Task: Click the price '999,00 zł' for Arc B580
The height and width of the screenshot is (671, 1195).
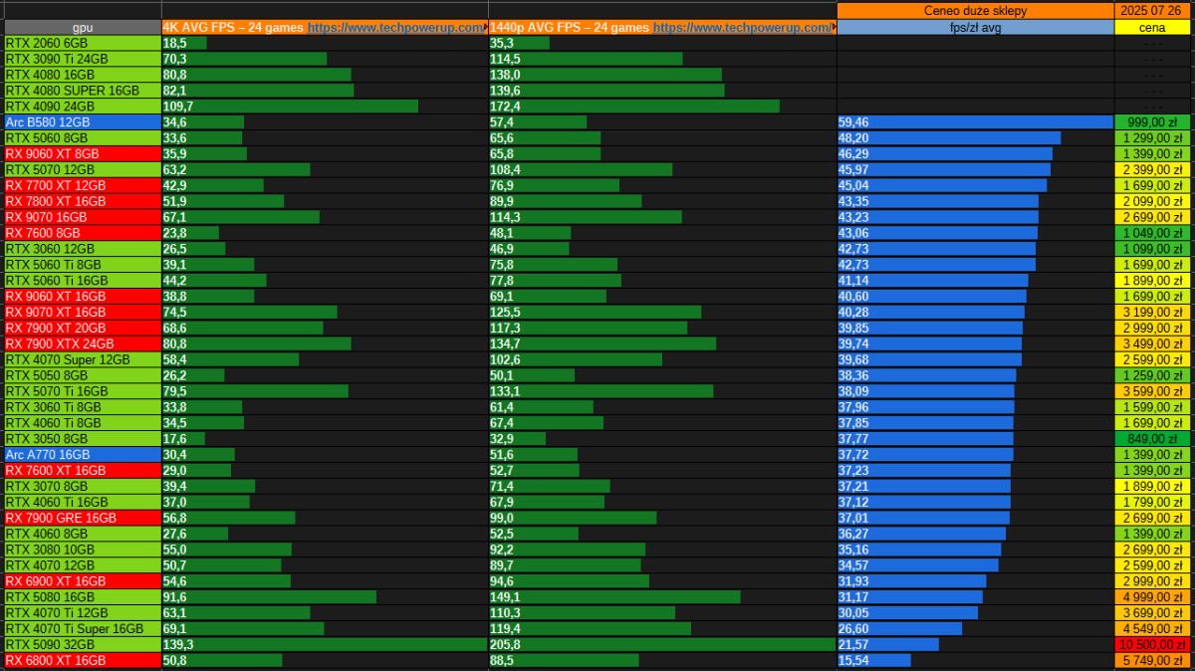Action: 1152,122
